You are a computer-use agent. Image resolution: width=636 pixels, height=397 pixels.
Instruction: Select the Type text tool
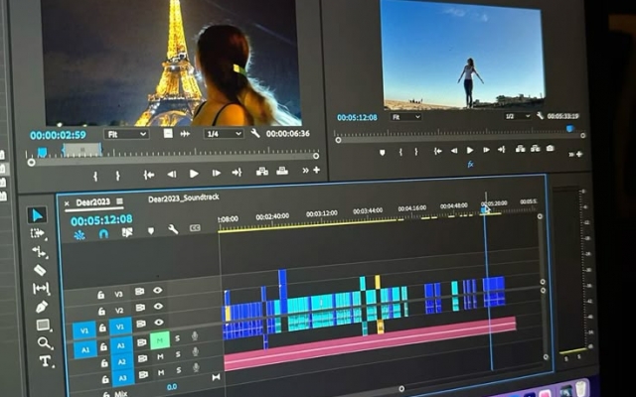(x=46, y=361)
